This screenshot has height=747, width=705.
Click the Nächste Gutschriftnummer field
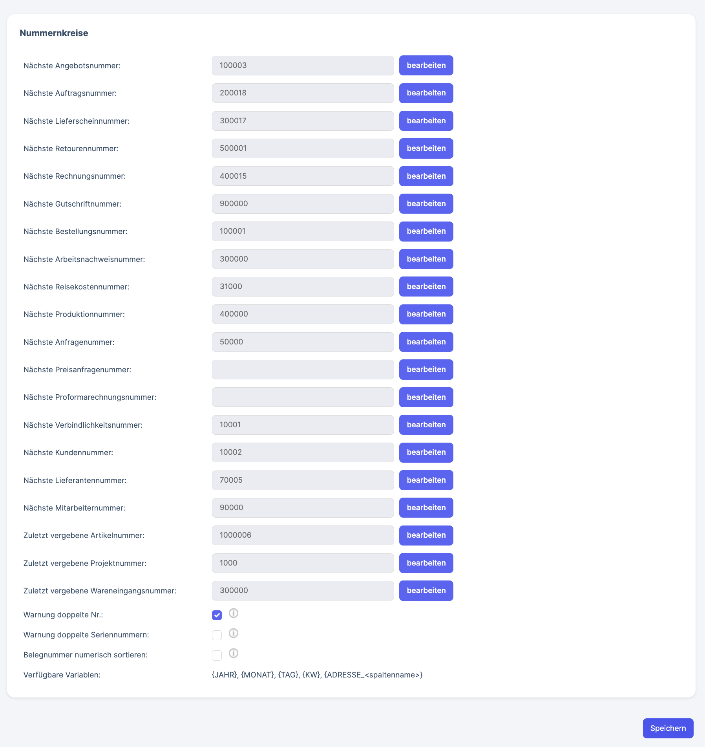click(x=303, y=204)
